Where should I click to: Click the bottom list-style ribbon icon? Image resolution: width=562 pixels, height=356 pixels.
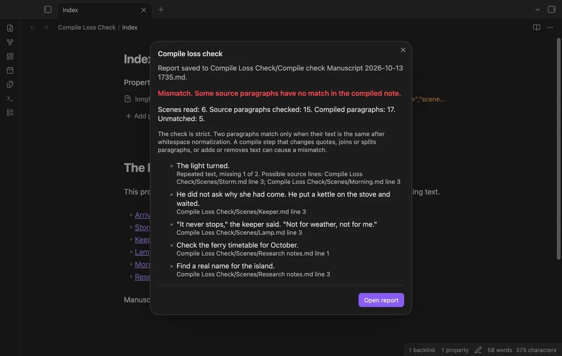(x=10, y=113)
